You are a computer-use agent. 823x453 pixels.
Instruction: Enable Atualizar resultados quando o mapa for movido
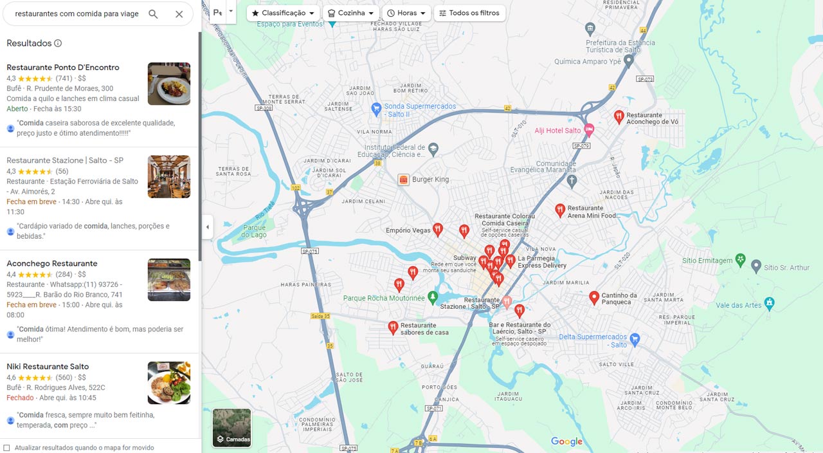coord(6,448)
